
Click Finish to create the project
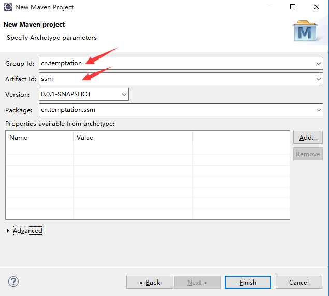coord(248,283)
